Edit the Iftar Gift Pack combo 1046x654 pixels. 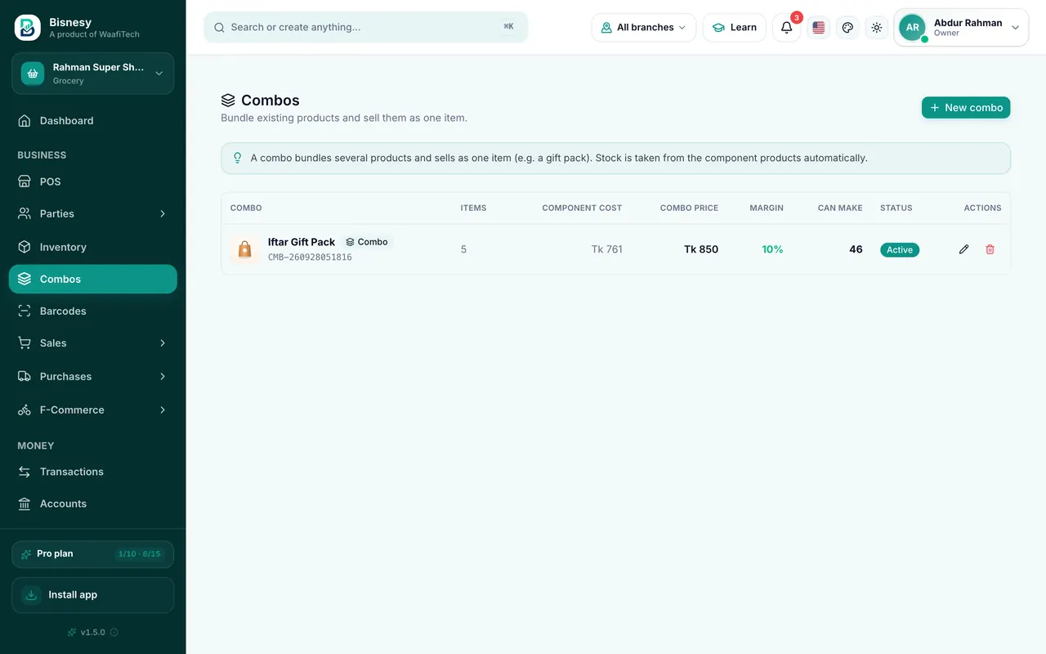coord(963,249)
